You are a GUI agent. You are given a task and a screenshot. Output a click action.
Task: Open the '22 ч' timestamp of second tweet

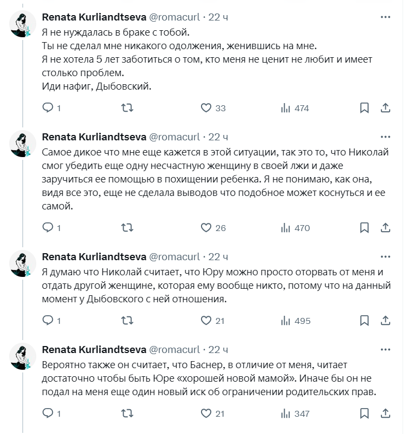point(218,137)
